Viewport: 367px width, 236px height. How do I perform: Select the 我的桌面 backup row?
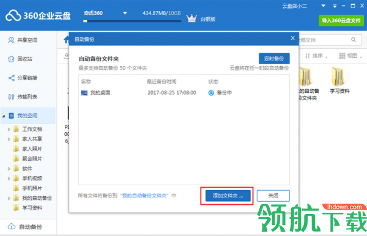click(183, 93)
